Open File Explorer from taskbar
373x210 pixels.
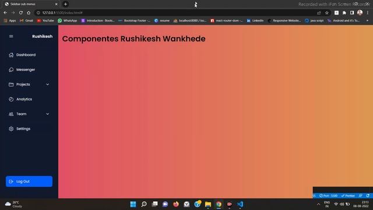tap(208, 204)
